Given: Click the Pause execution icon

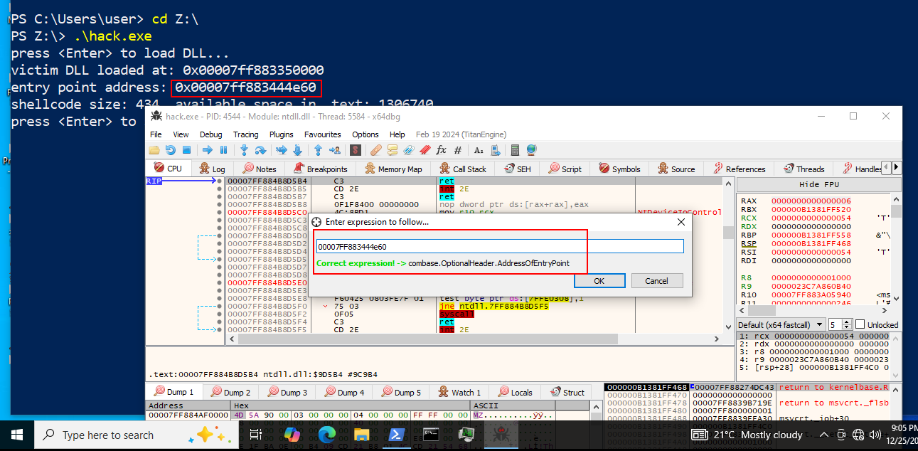Looking at the screenshot, I should point(223,150).
